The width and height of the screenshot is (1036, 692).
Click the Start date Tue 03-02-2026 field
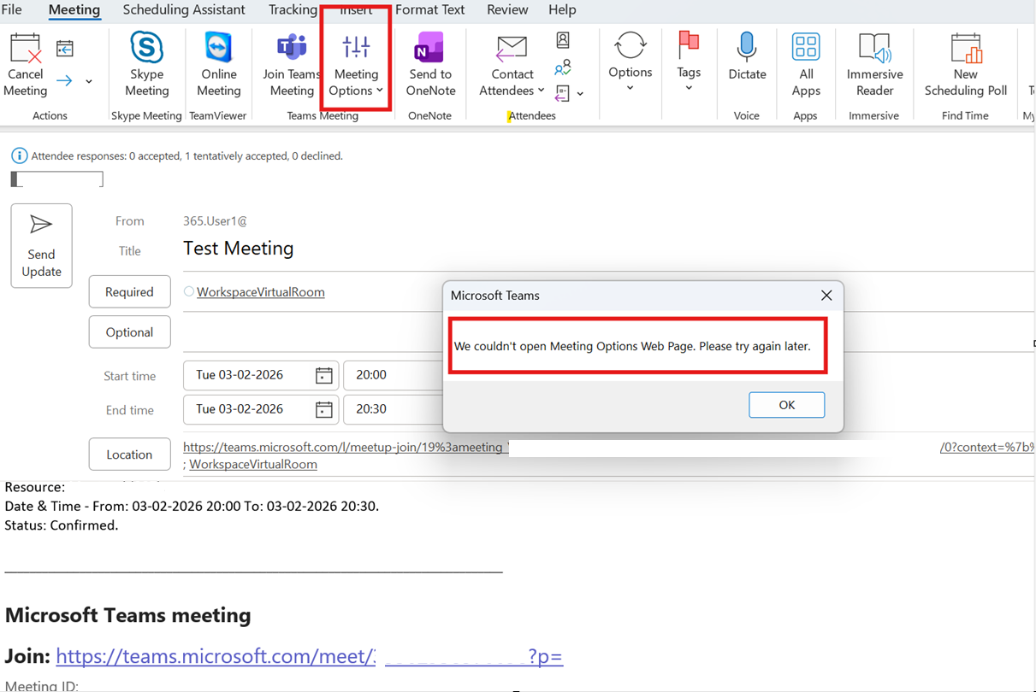pos(261,375)
